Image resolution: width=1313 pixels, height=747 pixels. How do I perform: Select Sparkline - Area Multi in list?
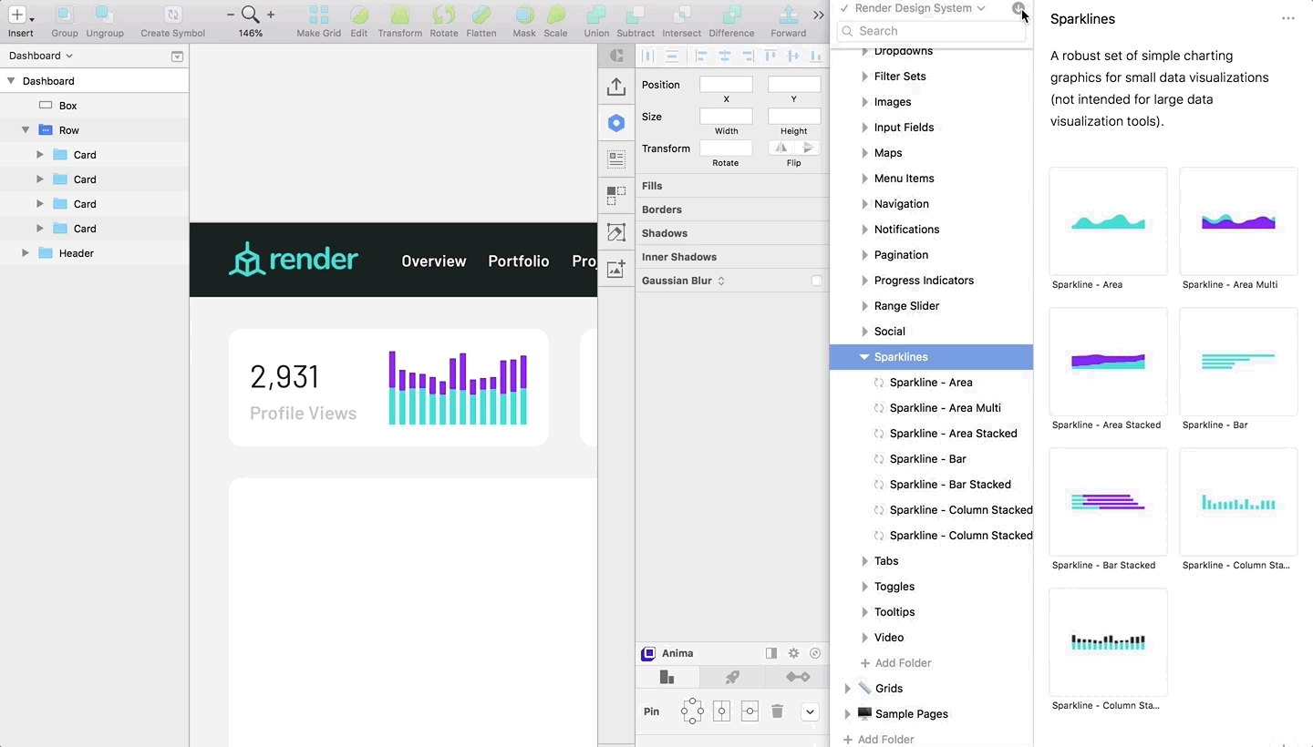pos(945,408)
